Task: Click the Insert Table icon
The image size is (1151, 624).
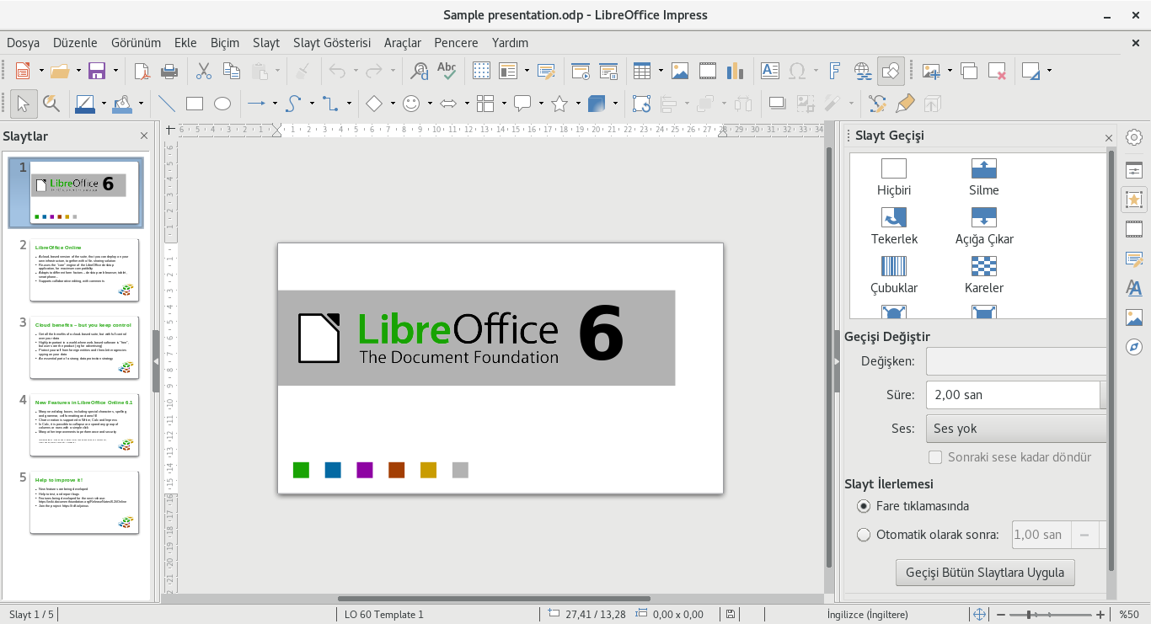Action: pos(642,72)
